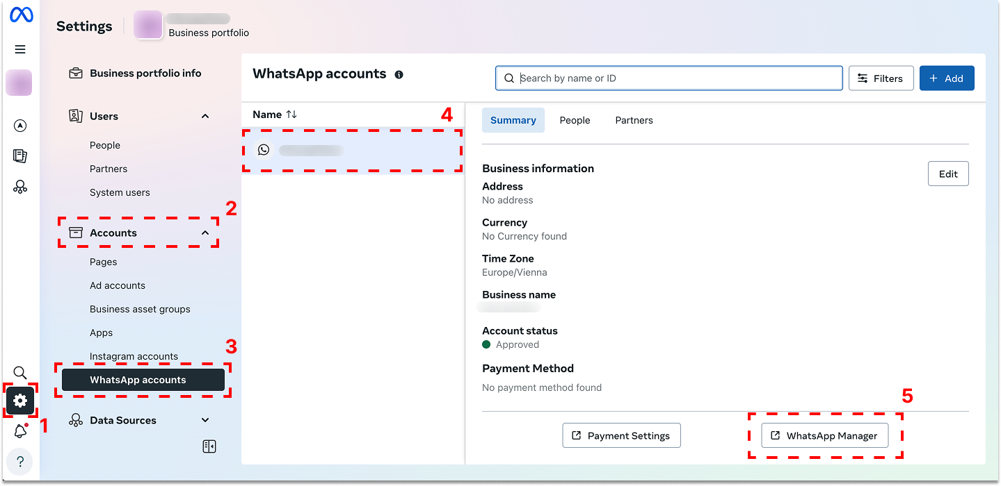Sort the list by Name arrows
Screen dimensions: 1001x486
pos(291,115)
